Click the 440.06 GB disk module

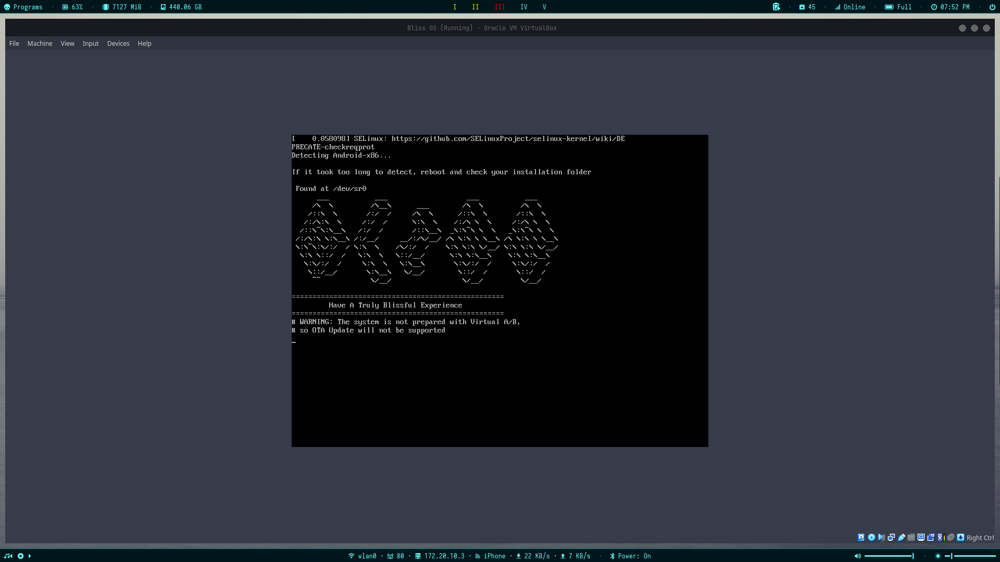pos(181,7)
